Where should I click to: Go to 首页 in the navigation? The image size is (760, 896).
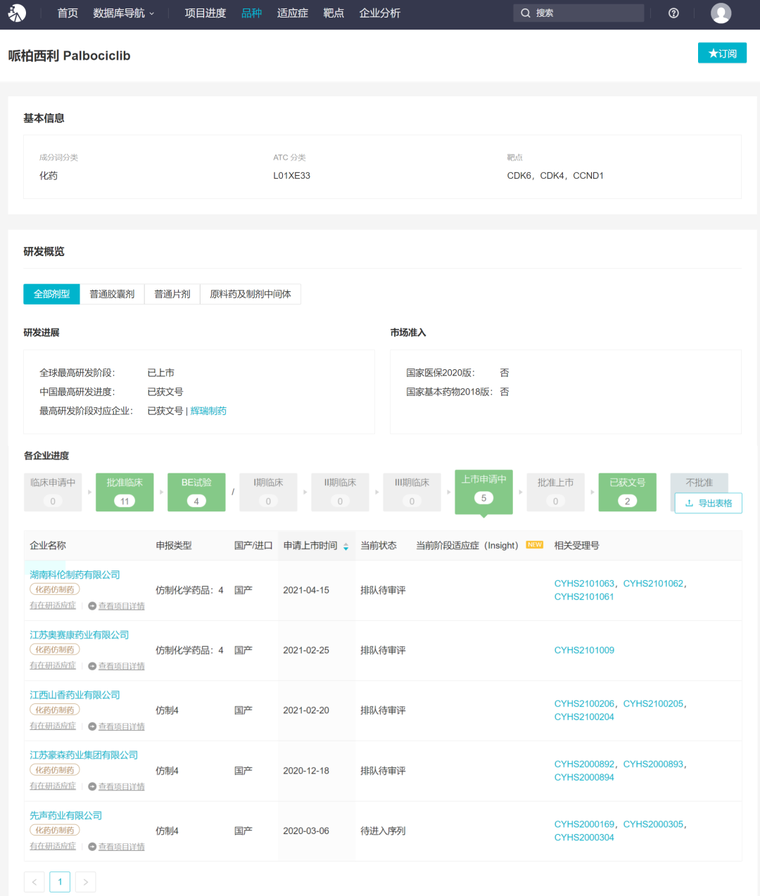[x=68, y=13]
